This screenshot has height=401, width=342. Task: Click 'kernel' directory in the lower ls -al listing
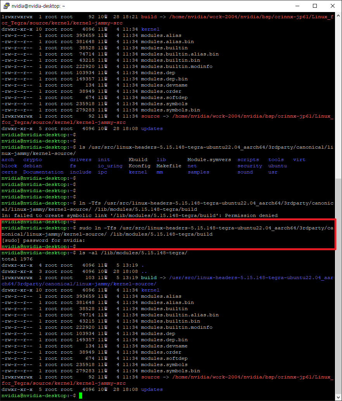pos(150,290)
